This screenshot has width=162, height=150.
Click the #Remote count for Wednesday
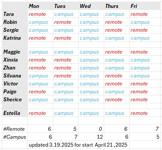tap(91, 129)
